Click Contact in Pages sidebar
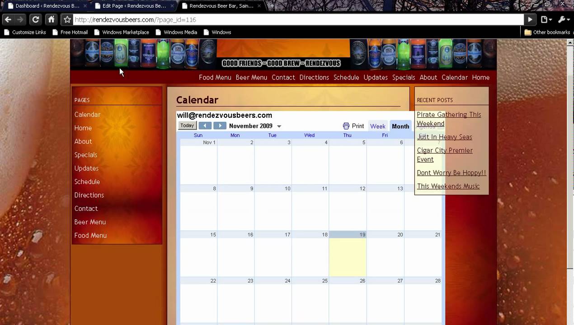574x325 pixels. click(86, 209)
